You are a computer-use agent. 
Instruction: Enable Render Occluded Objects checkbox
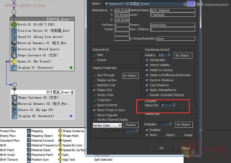coord(146,95)
